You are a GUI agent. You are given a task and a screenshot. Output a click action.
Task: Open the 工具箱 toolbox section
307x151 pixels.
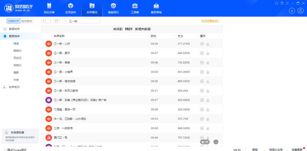[135, 9]
